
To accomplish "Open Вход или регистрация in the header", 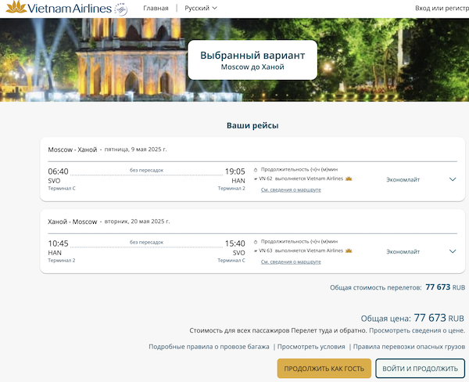I will [x=442, y=8].
